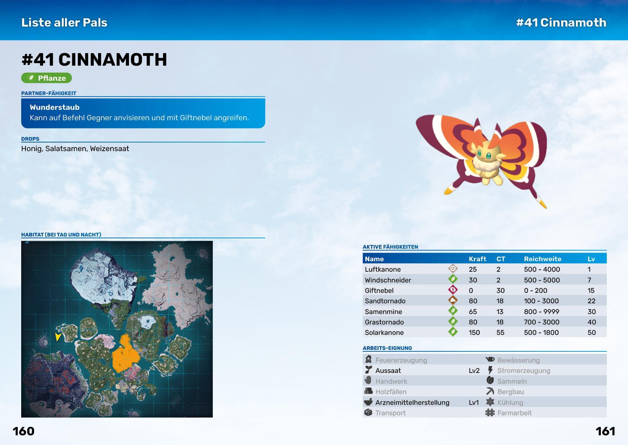Click the "AKTIVE FÄHIGKEITEN" heading
The height and width of the screenshot is (445, 628).
pyautogui.click(x=390, y=247)
